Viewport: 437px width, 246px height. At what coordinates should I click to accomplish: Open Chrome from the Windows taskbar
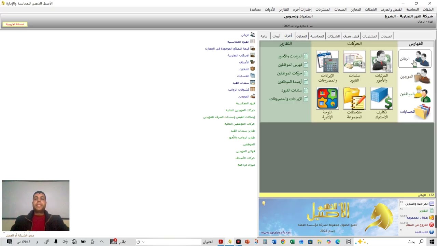pos(283,242)
